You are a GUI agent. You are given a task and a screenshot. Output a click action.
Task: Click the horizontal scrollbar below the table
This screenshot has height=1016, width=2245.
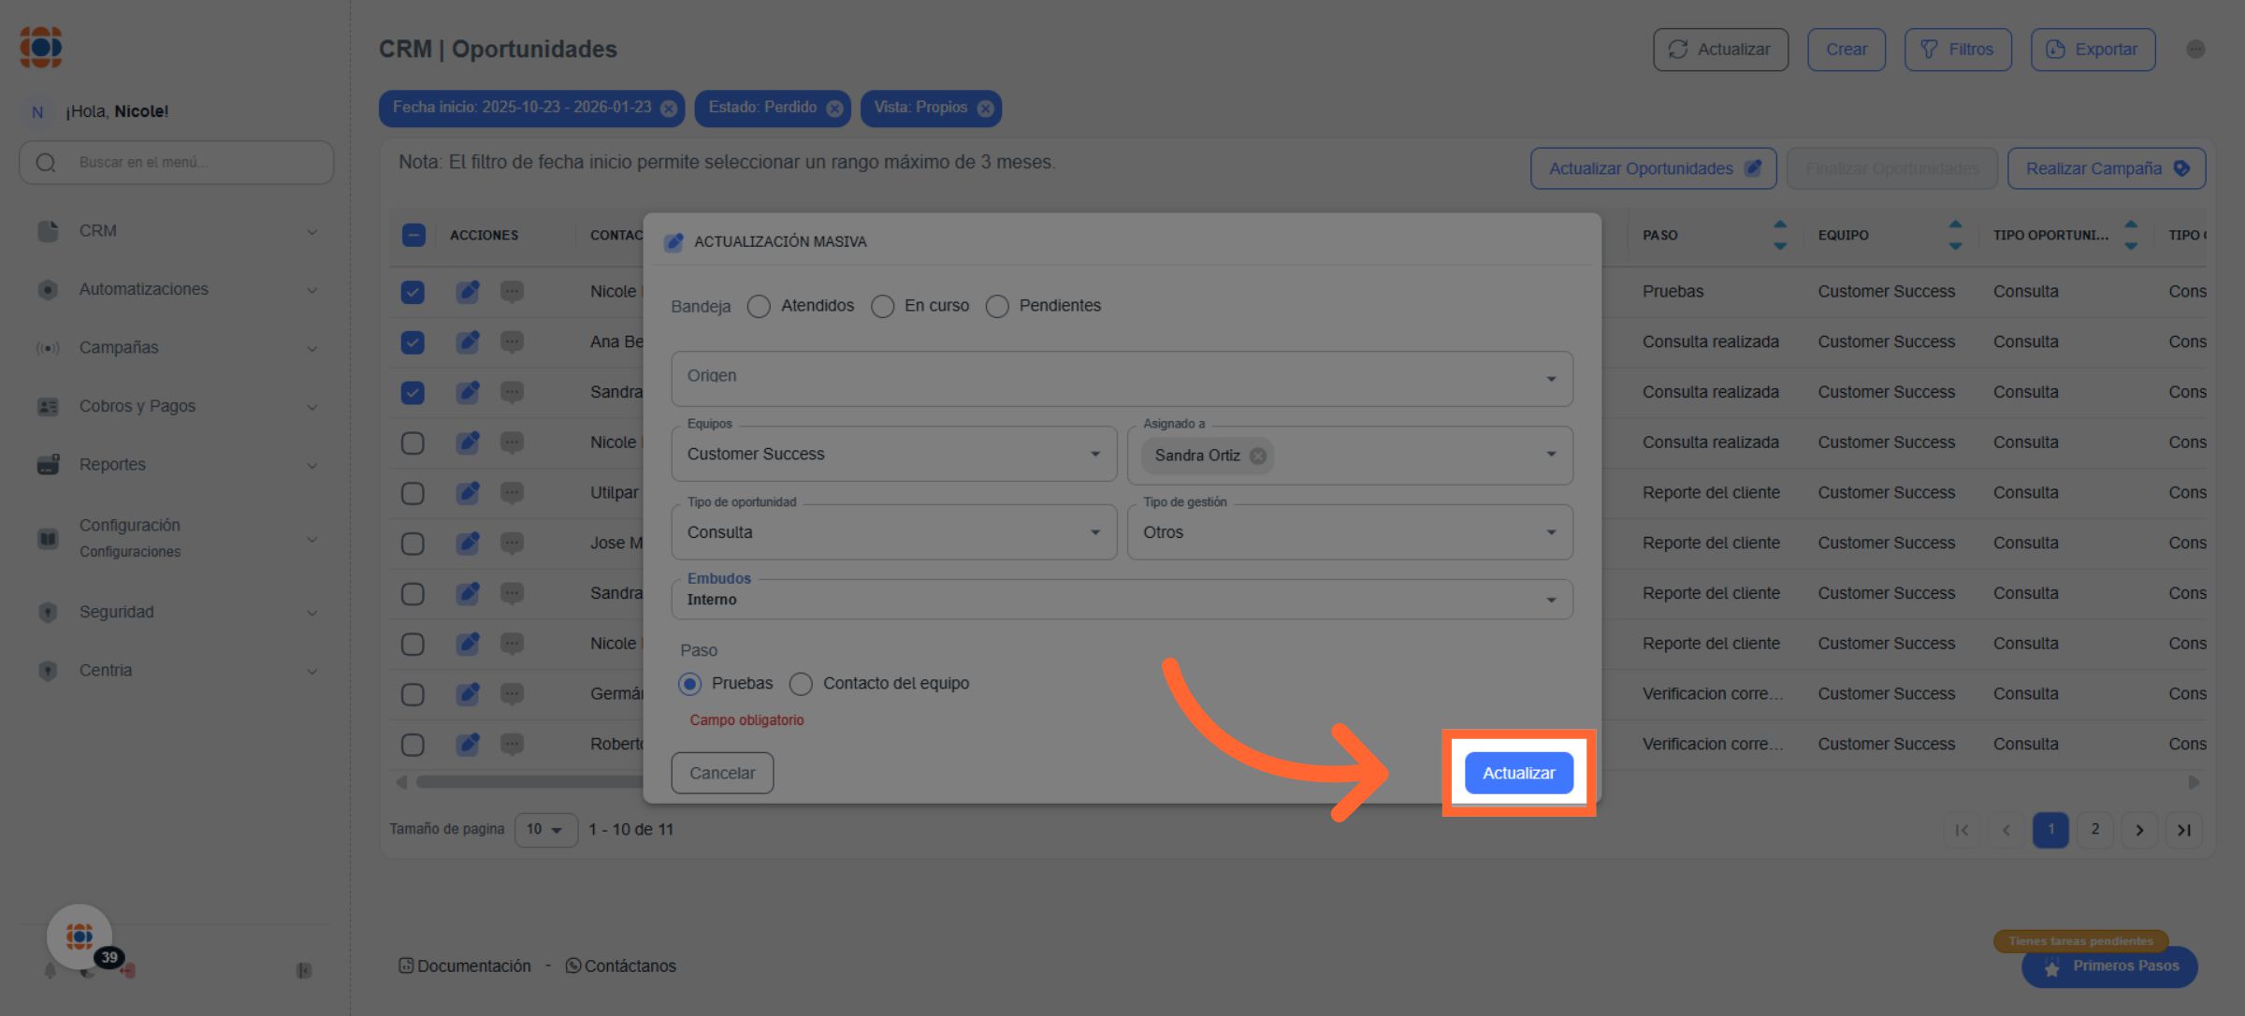point(529,782)
